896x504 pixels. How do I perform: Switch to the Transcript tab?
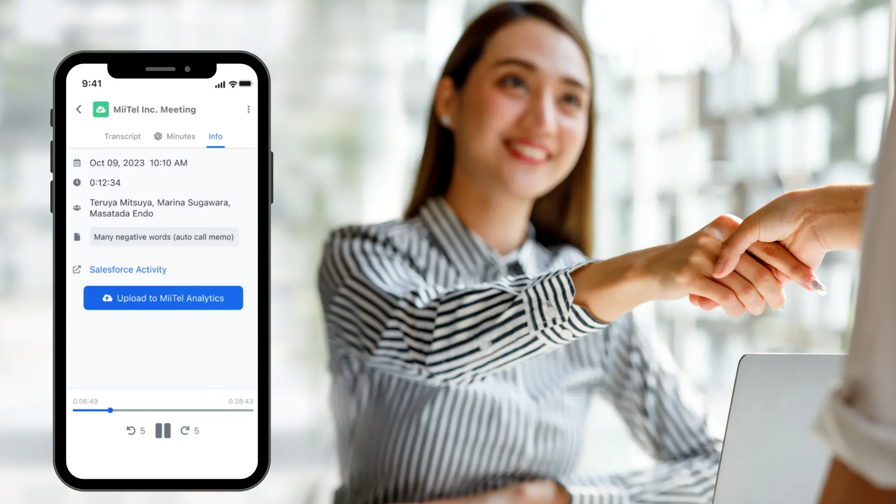point(122,136)
